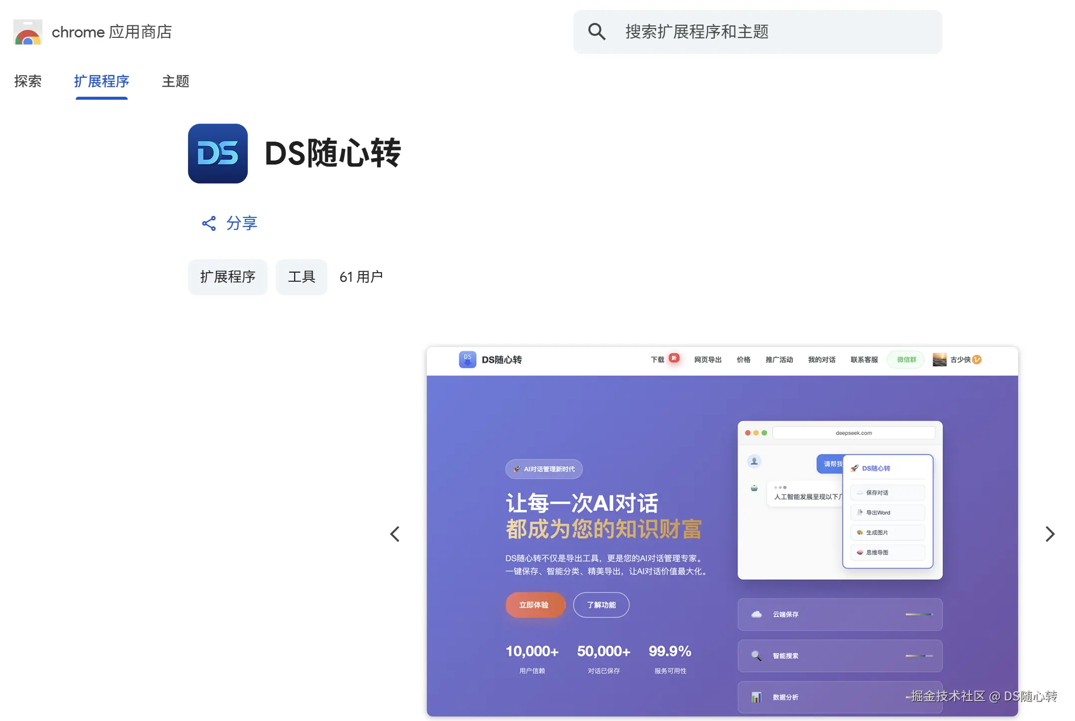Click the share icon next to 分享
Image resolution: width=1075 pixels, height=721 pixels.
(209, 223)
